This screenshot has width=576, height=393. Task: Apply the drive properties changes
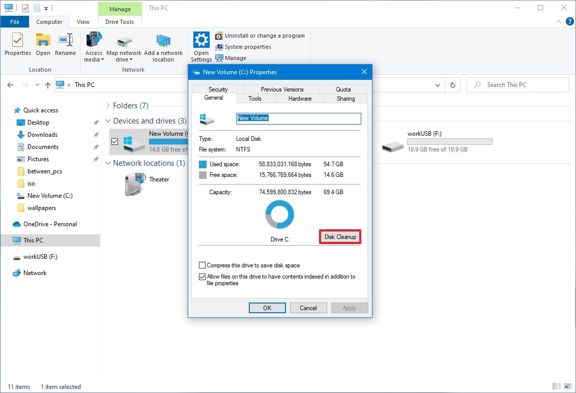pos(350,308)
